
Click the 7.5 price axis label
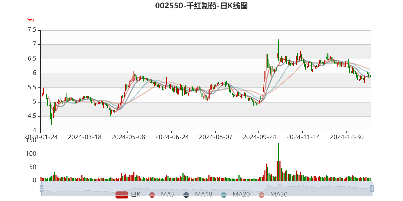(32, 30)
